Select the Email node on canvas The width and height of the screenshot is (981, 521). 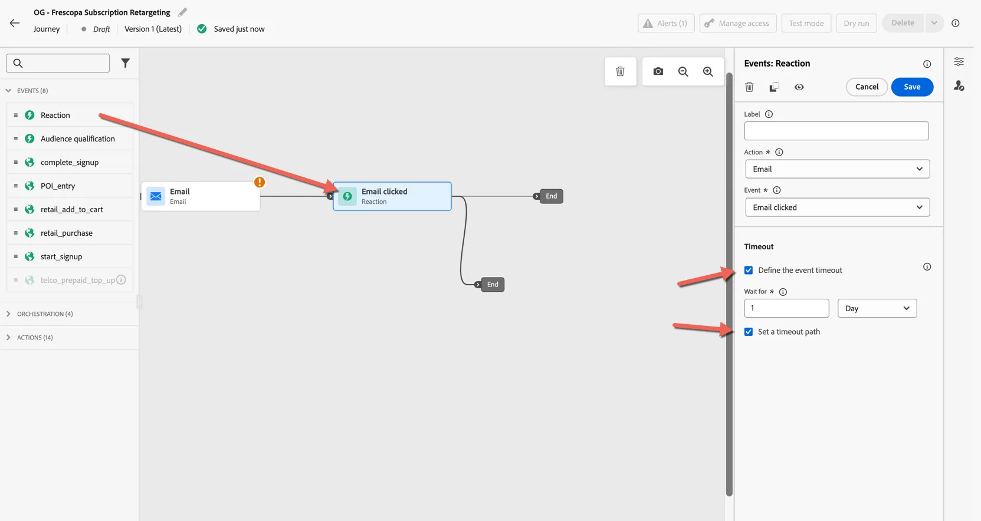click(201, 196)
